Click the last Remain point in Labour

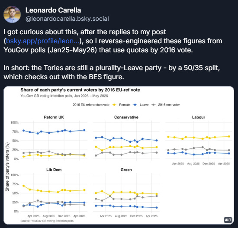pyautogui.click(x=229, y=136)
